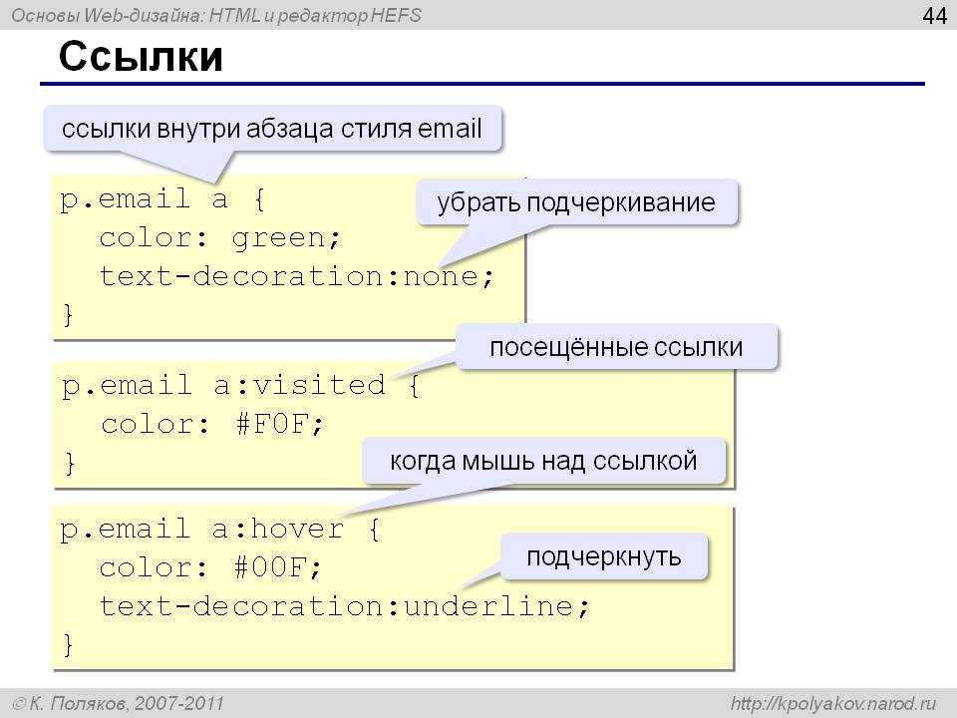Click the slide number 44
Viewport: 957px width, 718px height.
pyautogui.click(x=934, y=15)
